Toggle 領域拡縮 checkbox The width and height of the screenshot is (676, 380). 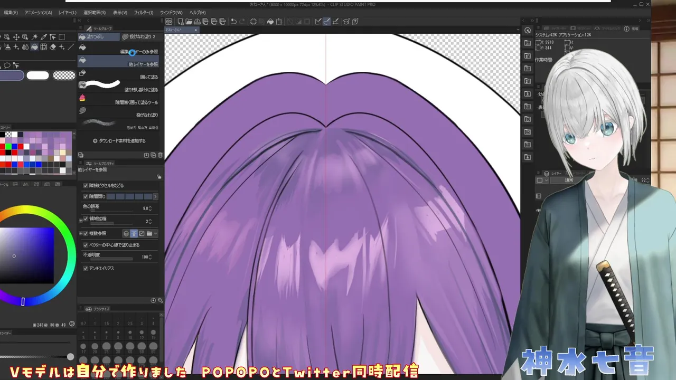pos(86,218)
